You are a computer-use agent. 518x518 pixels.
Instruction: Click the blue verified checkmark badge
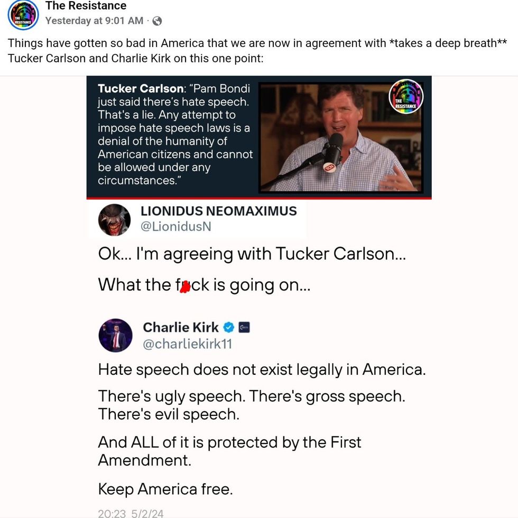(x=229, y=327)
